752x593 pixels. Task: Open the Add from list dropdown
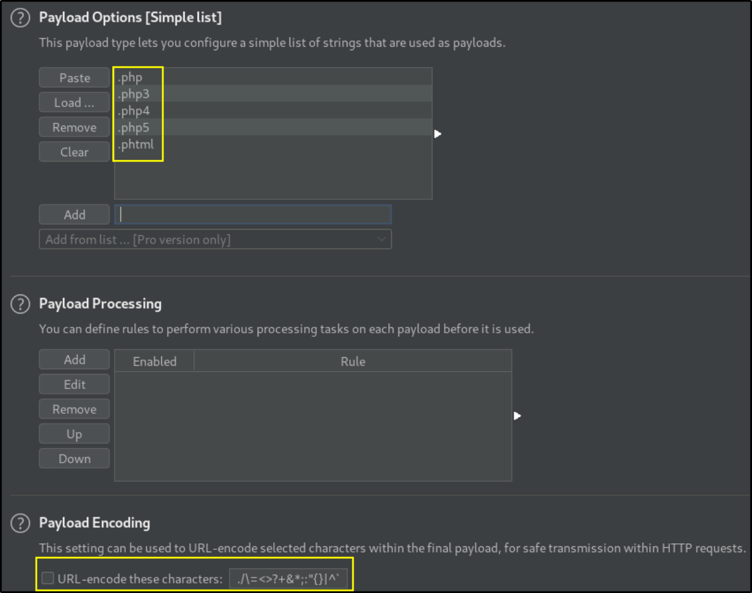215,239
